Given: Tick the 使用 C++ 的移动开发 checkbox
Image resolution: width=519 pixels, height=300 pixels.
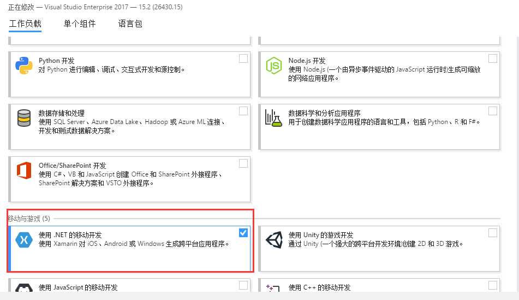Looking at the screenshot, I should [x=492, y=285].
